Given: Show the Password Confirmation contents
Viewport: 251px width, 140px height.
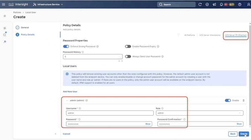Looking at the screenshot, I should 239,124.
